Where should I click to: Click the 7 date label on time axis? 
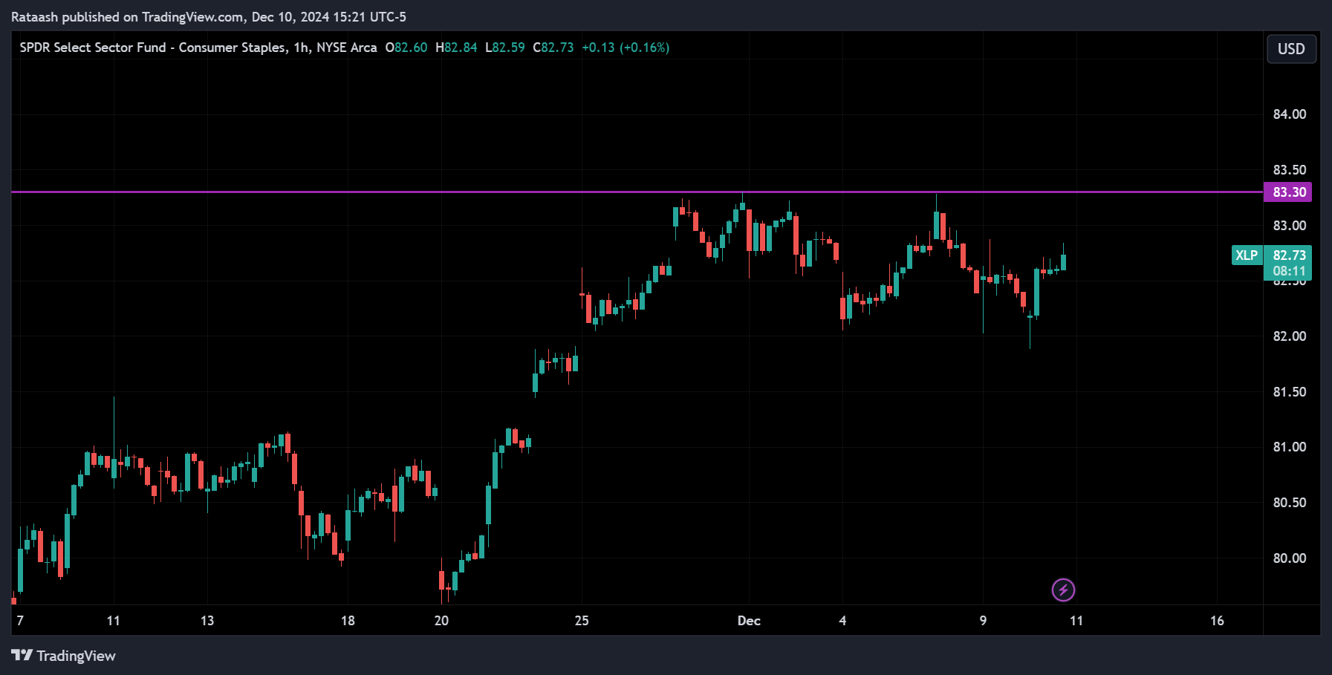tap(20, 621)
